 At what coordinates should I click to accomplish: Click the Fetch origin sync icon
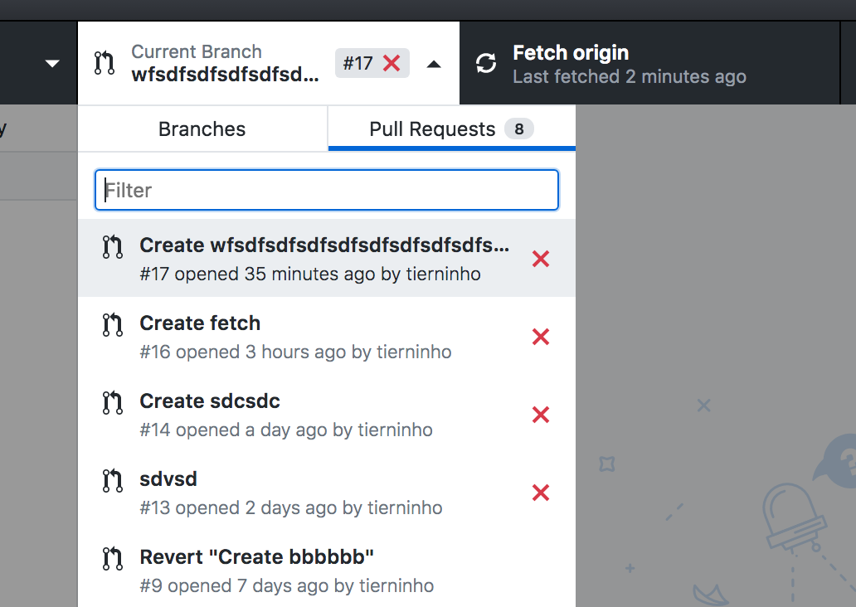(486, 62)
